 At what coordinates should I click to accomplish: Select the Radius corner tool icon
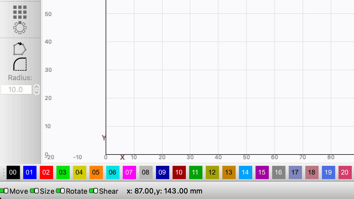(20, 64)
